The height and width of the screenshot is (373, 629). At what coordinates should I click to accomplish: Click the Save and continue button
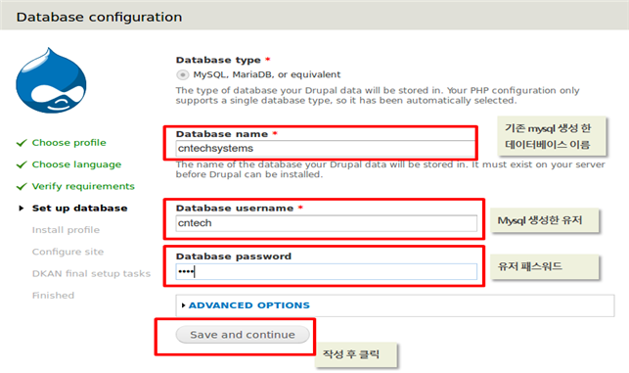click(x=243, y=335)
